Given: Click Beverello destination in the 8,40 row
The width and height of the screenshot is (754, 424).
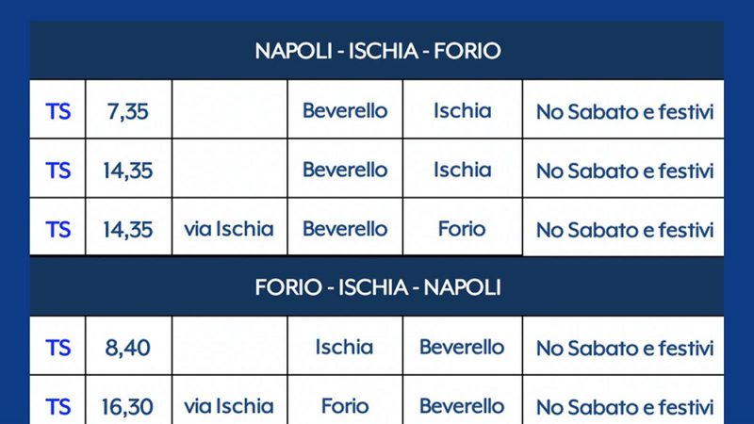Looking at the screenshot, I should click(462, 348).
